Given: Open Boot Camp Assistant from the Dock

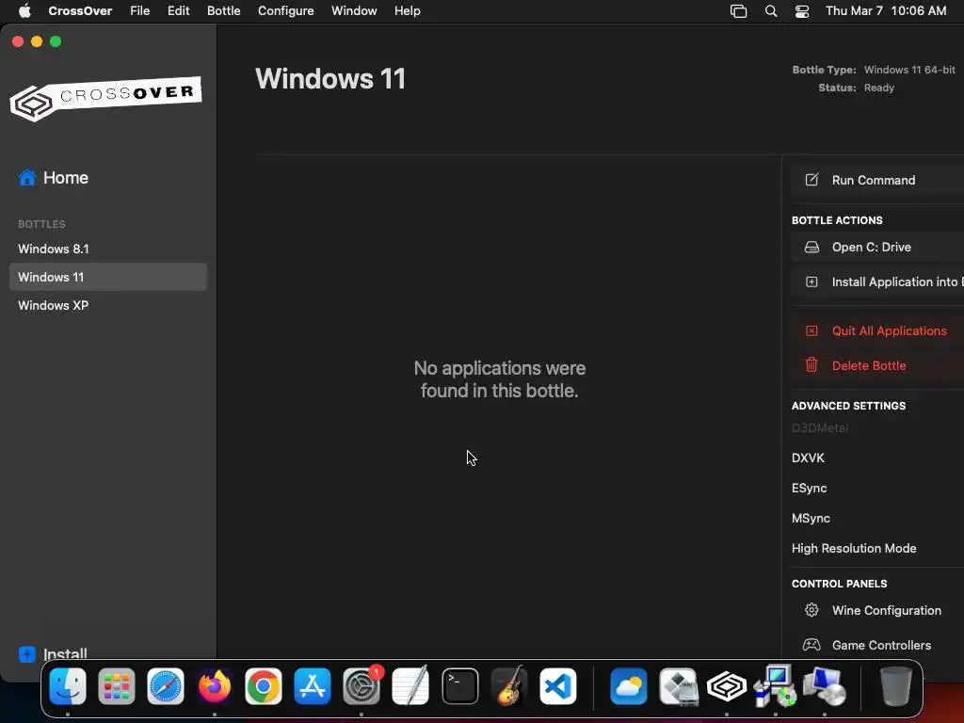Looking at the screenshot, I should 678,686.
